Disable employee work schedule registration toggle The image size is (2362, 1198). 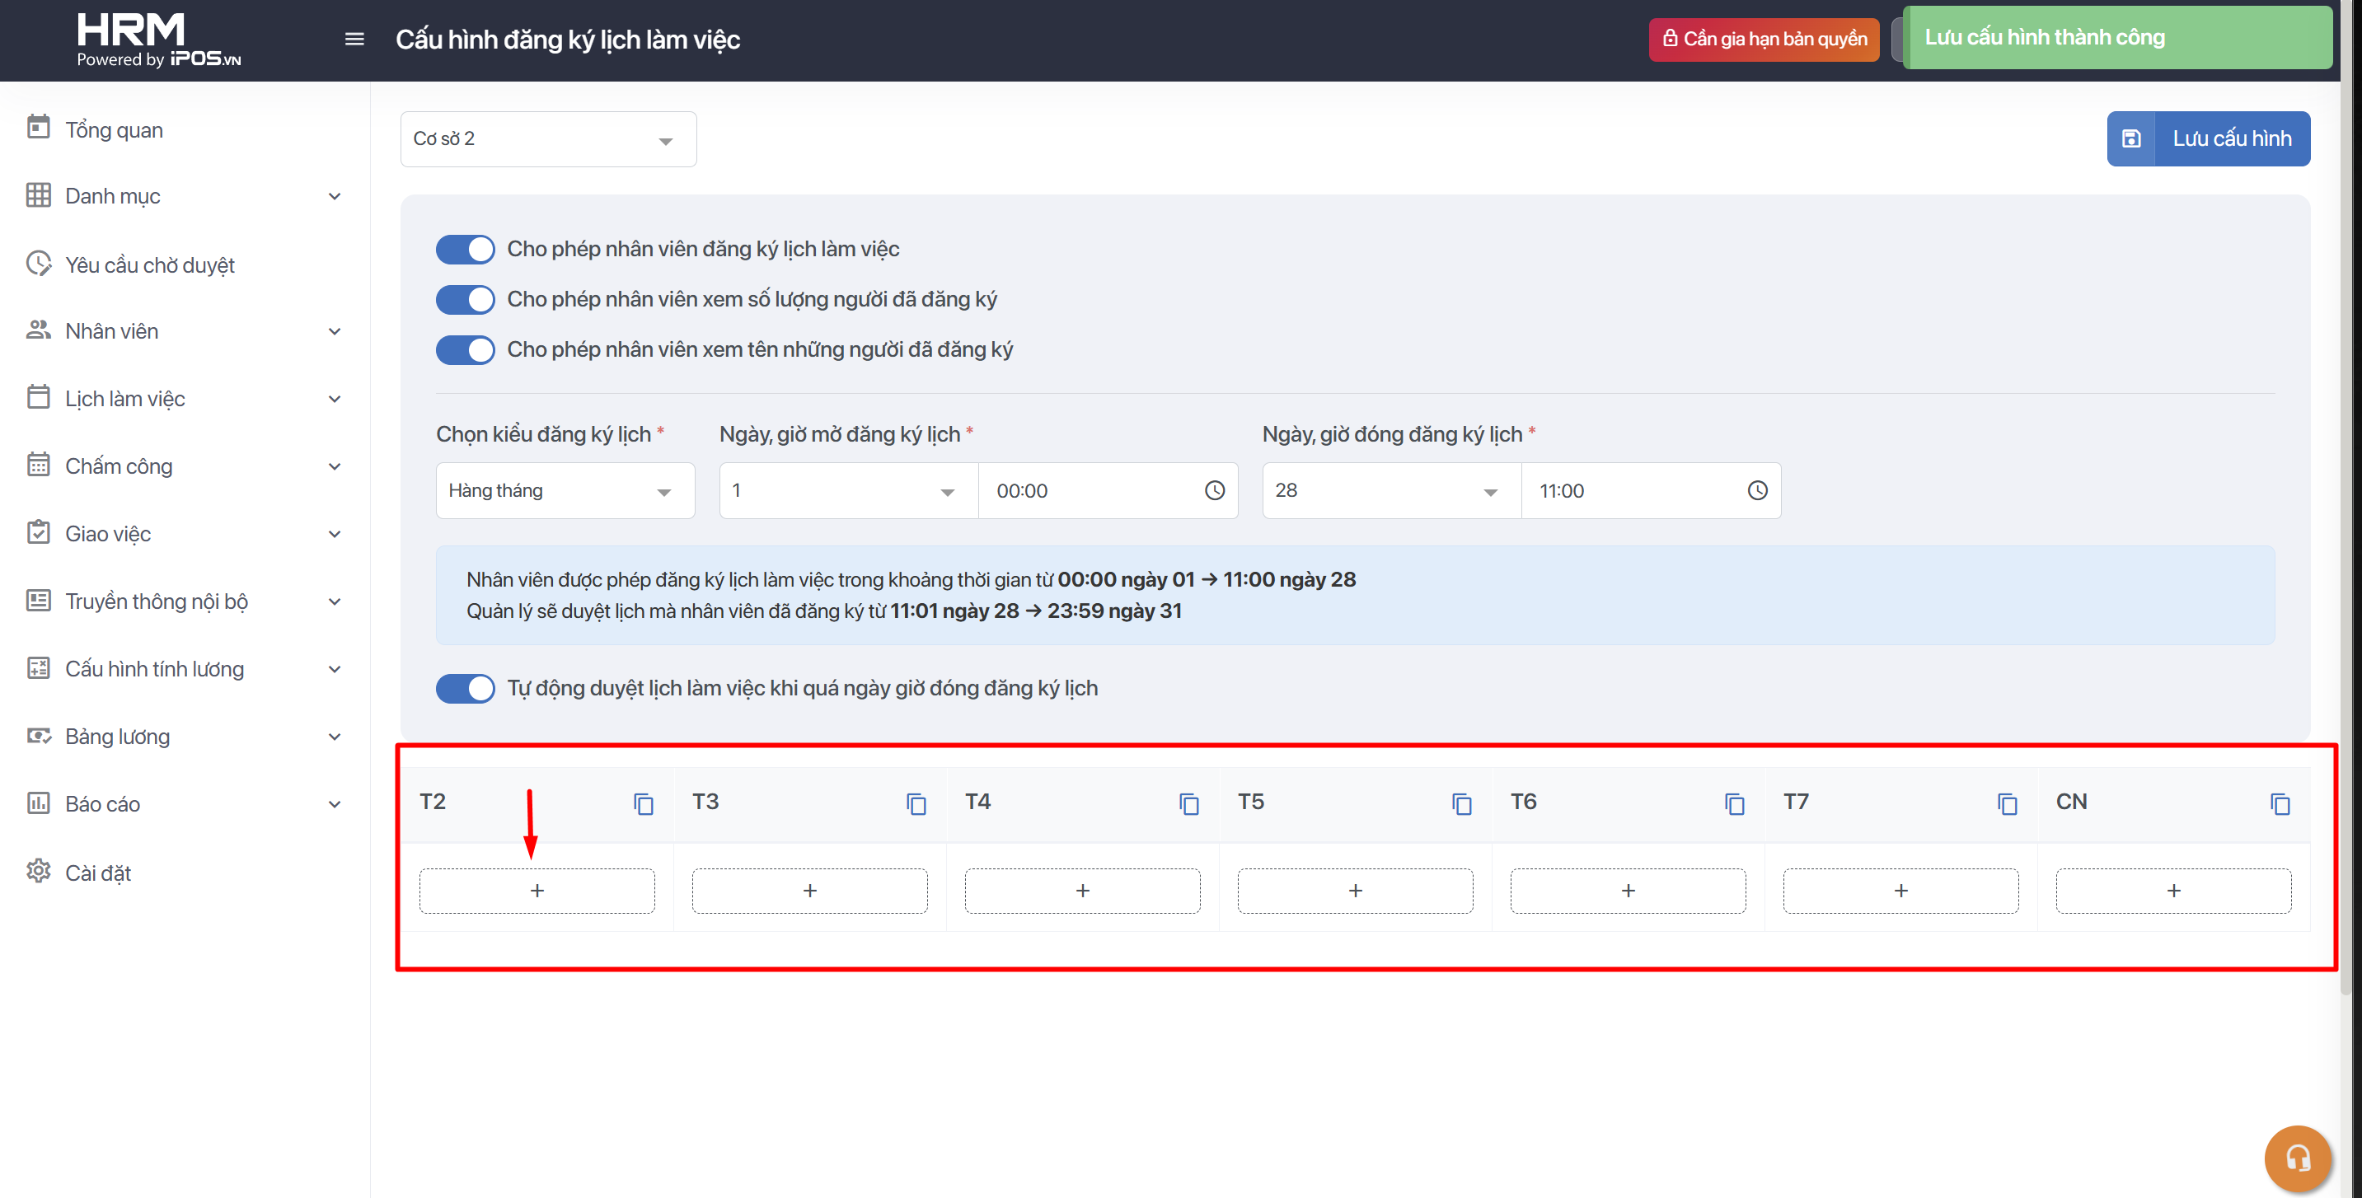point(465,250)
